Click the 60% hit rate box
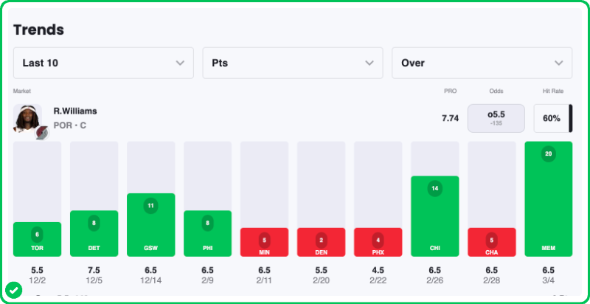Viewport: 590px width, 304px height. click(x=552, y=118)
